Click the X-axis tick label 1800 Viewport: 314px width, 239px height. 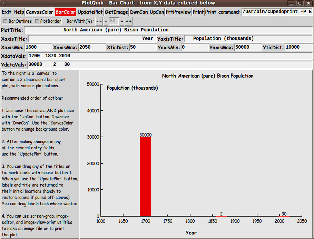click(x=190, y=221)
